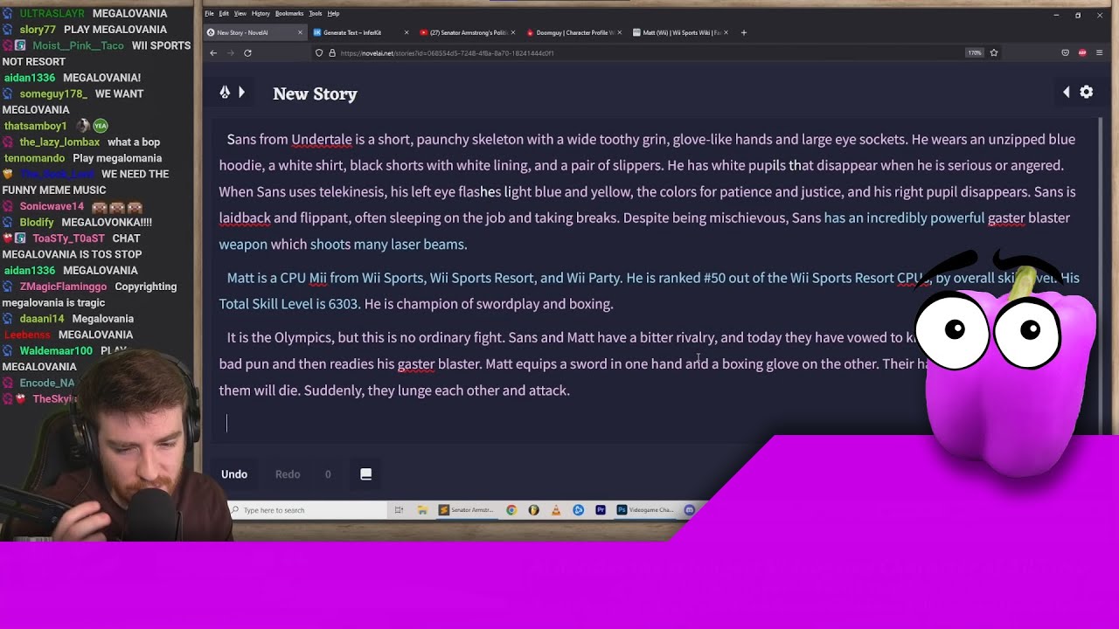Open the NovelAI logo menu icon

point(225,93)
